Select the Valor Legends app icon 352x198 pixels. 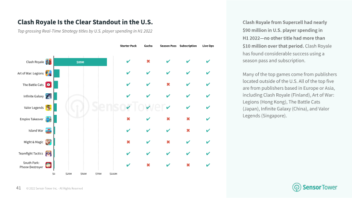click(x=48, y=107)
